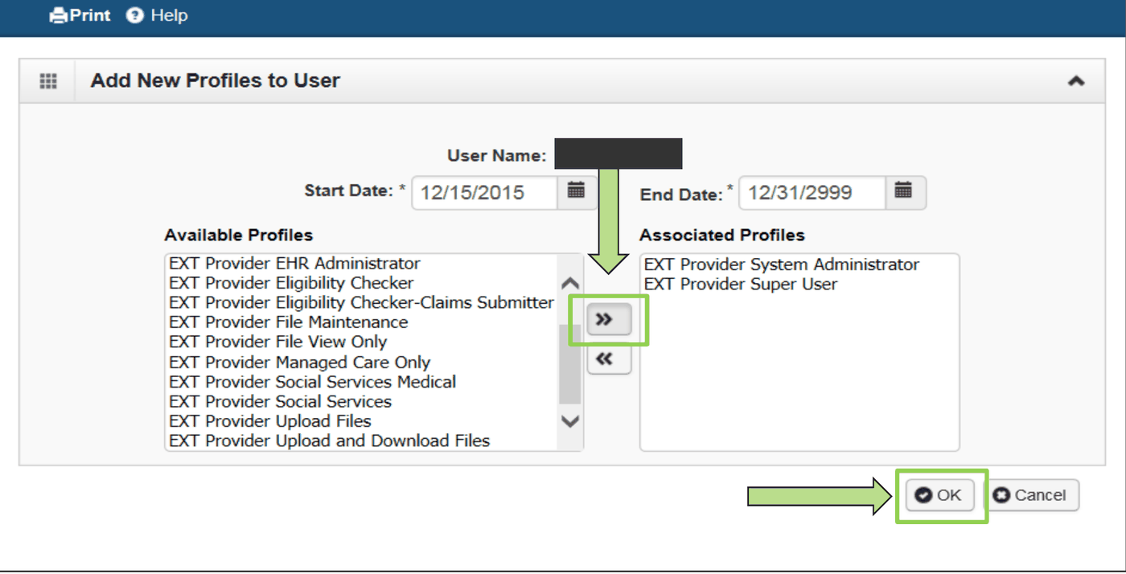Select EXT Provider File View Only
Image resolution: width=1126 pixels, height=574 pixels.
[x=277, y=342]
